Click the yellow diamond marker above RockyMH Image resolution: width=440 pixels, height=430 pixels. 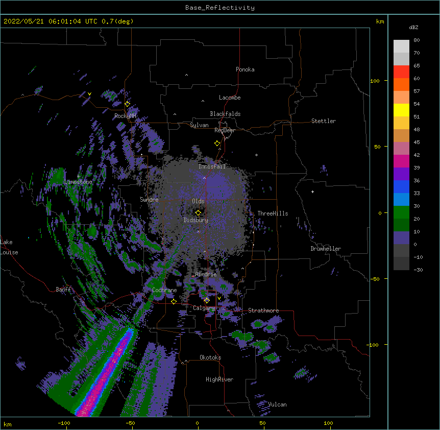click(x=128, y=104)
